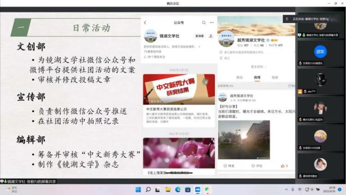This screenshot has height=195, width=346.
Task: Switch to the 相册 tab on Weibo
Action: pos(275,77)
